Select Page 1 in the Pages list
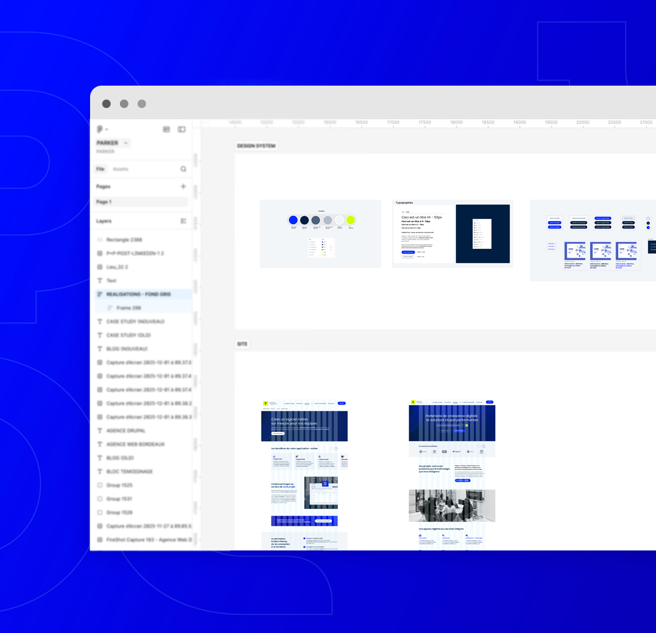 [104, 202]
